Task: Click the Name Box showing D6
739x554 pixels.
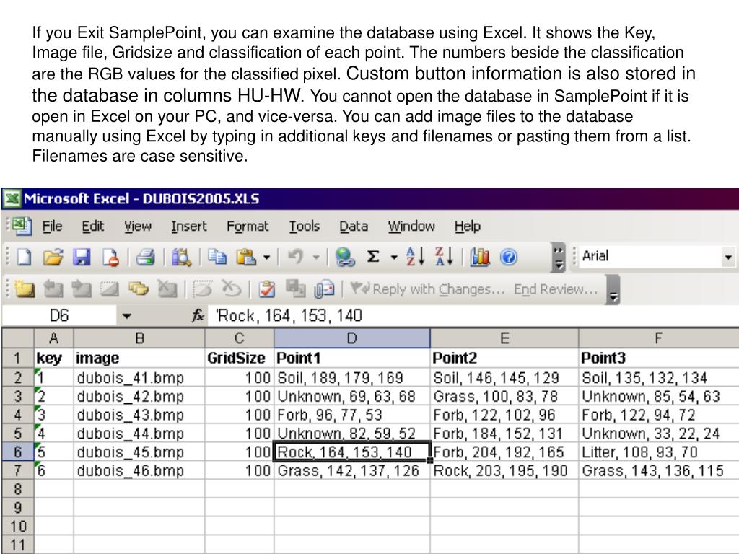Action: click(59, 316)
